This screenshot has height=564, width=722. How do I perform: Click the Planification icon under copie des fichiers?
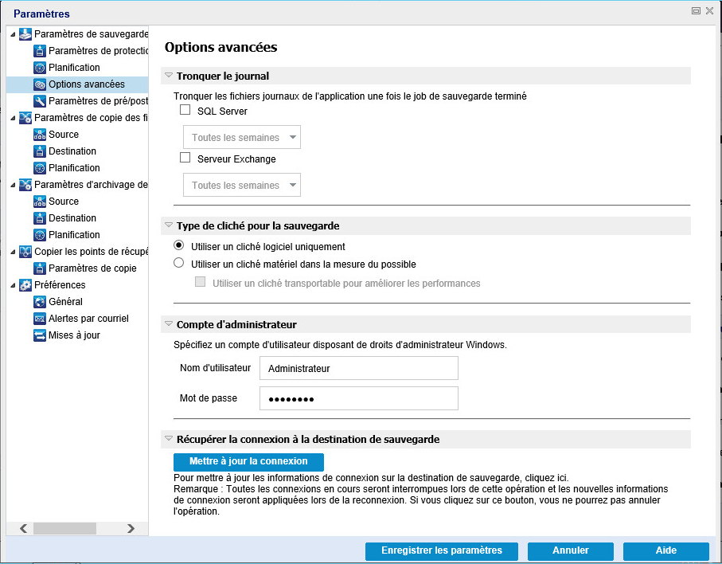(40, 168)
